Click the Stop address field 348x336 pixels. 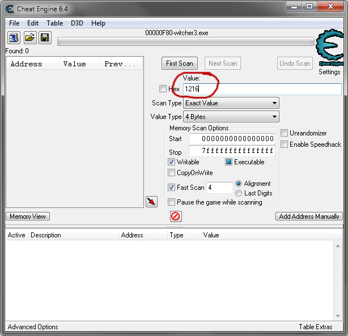[x=232, y=151]
